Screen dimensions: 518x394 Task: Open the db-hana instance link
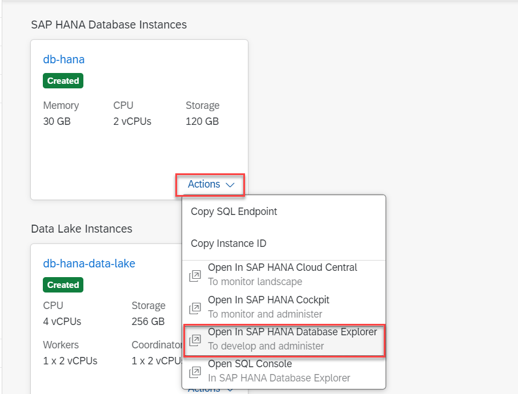tap(64, 59)
